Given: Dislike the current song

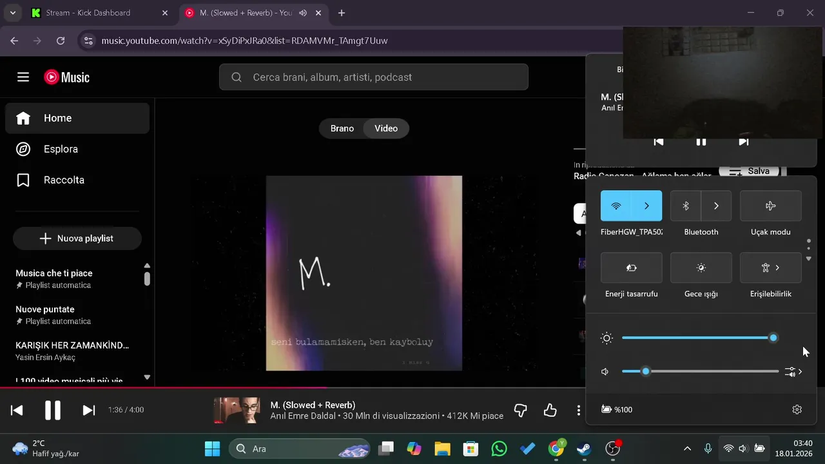Looking at the screenshot, I should [521, 410].
